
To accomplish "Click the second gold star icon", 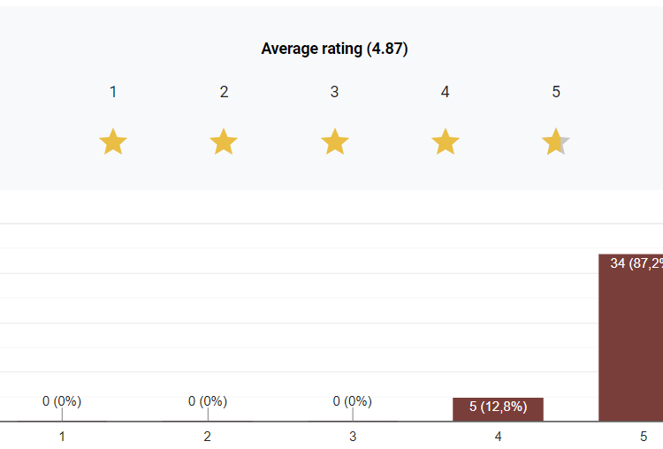I will tap(224, 141).
